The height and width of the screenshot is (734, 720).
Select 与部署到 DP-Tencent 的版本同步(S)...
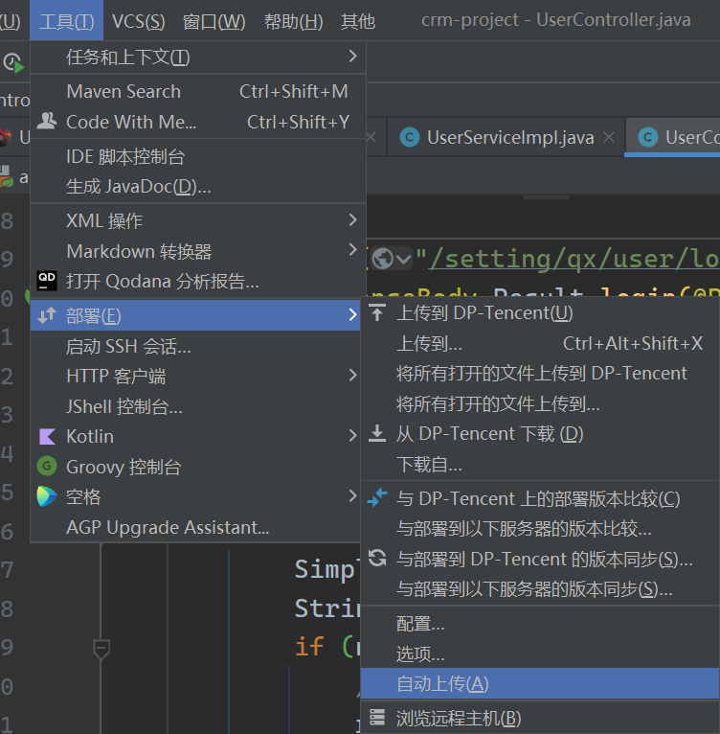pyautogui.click(x=540, y=559)
